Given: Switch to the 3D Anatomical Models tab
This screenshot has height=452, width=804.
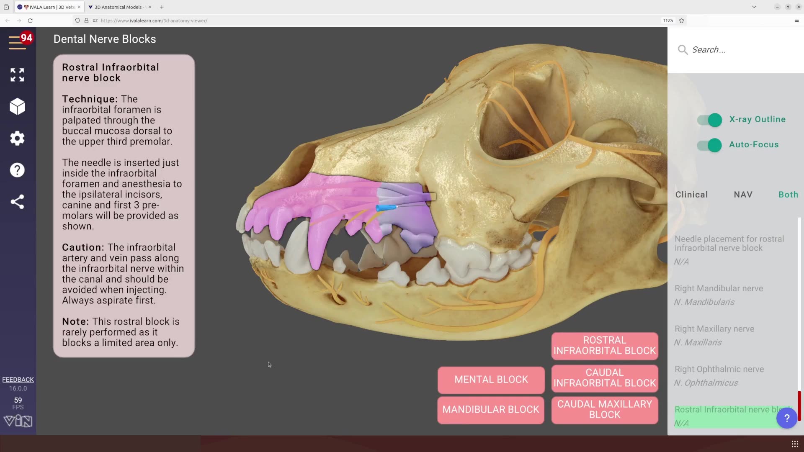Looking at the screenshot, I should tap(117, 7).
